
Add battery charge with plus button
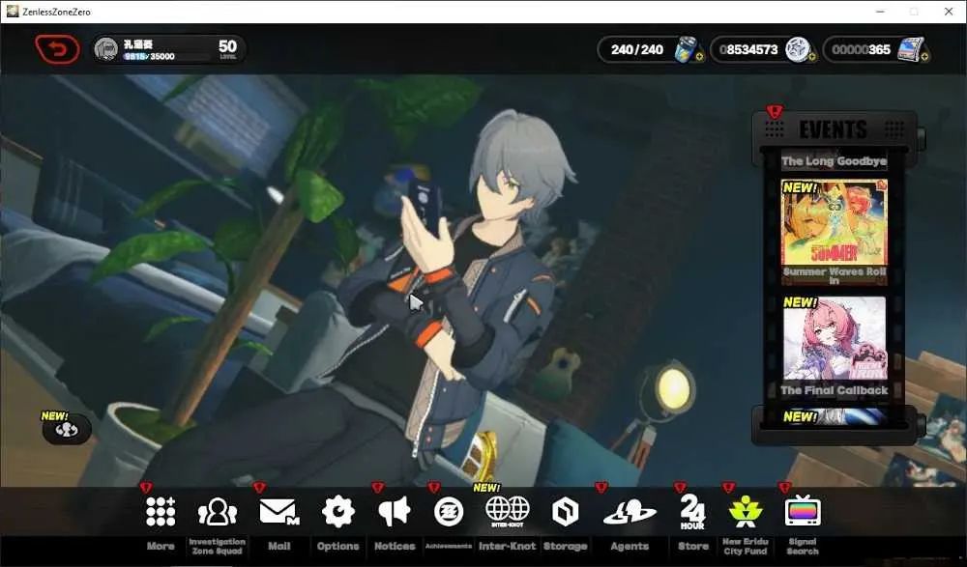point(700,57)
